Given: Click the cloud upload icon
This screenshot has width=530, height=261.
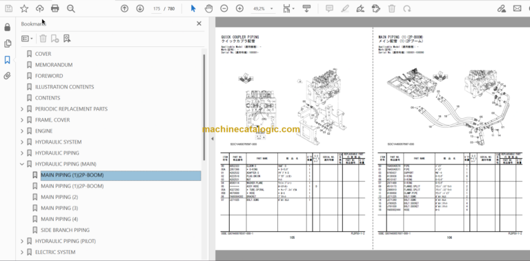Looking at the screenshot, I should [x=39, y=8].
